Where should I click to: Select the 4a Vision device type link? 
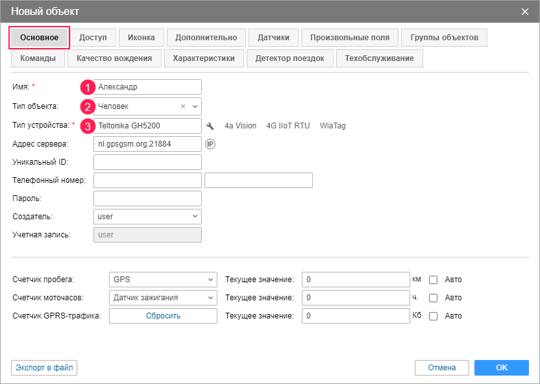(240, 126)
